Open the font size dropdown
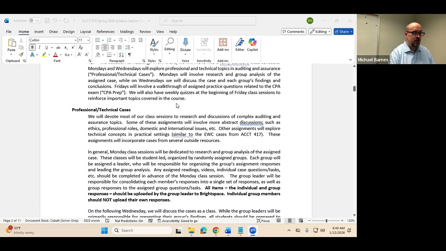Viewport: 446px width, 251px height. [x=88, y=40]
